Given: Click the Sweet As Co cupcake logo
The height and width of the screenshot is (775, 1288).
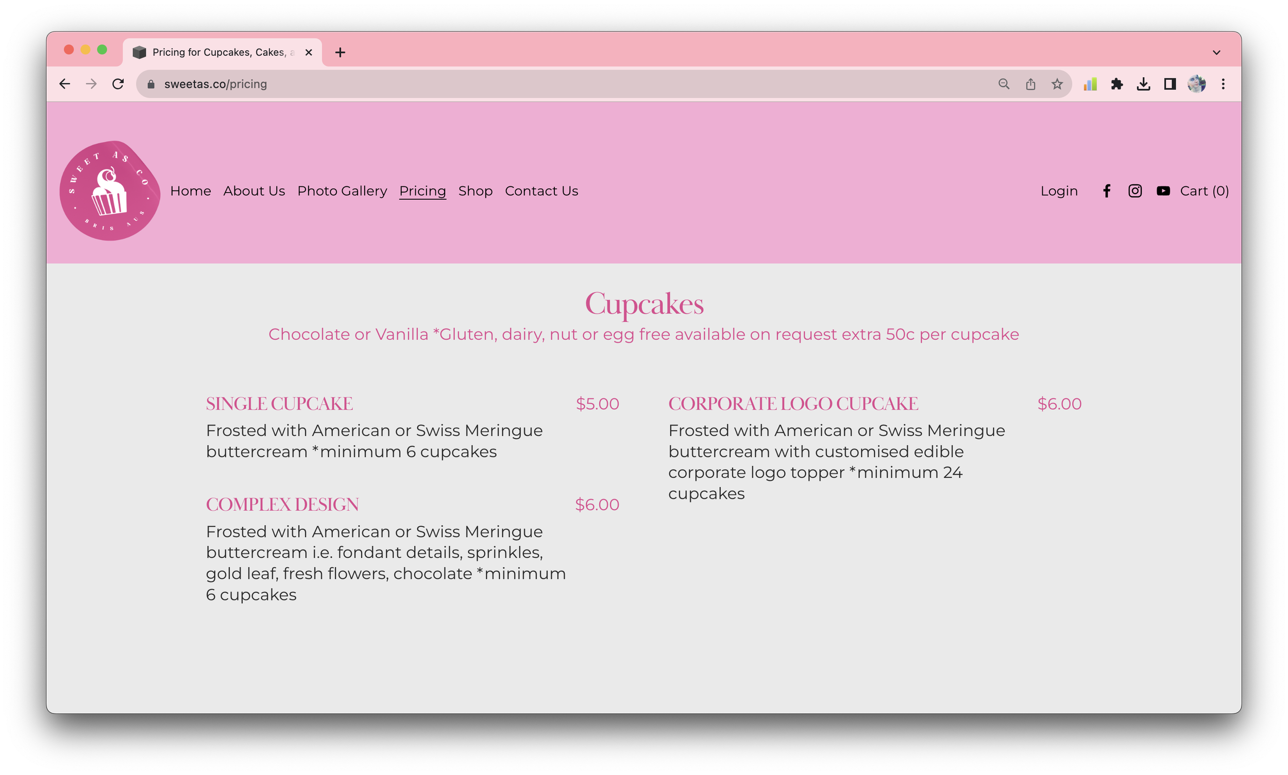Looking at the screenshot, I should click(109, 191).
